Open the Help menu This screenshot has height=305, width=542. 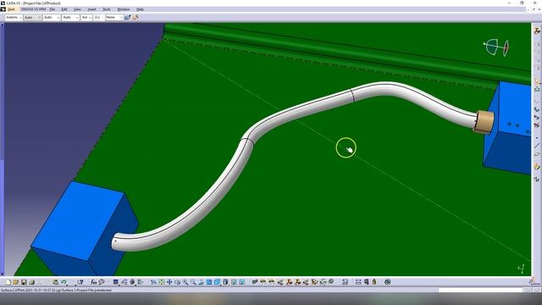point(140,9)
